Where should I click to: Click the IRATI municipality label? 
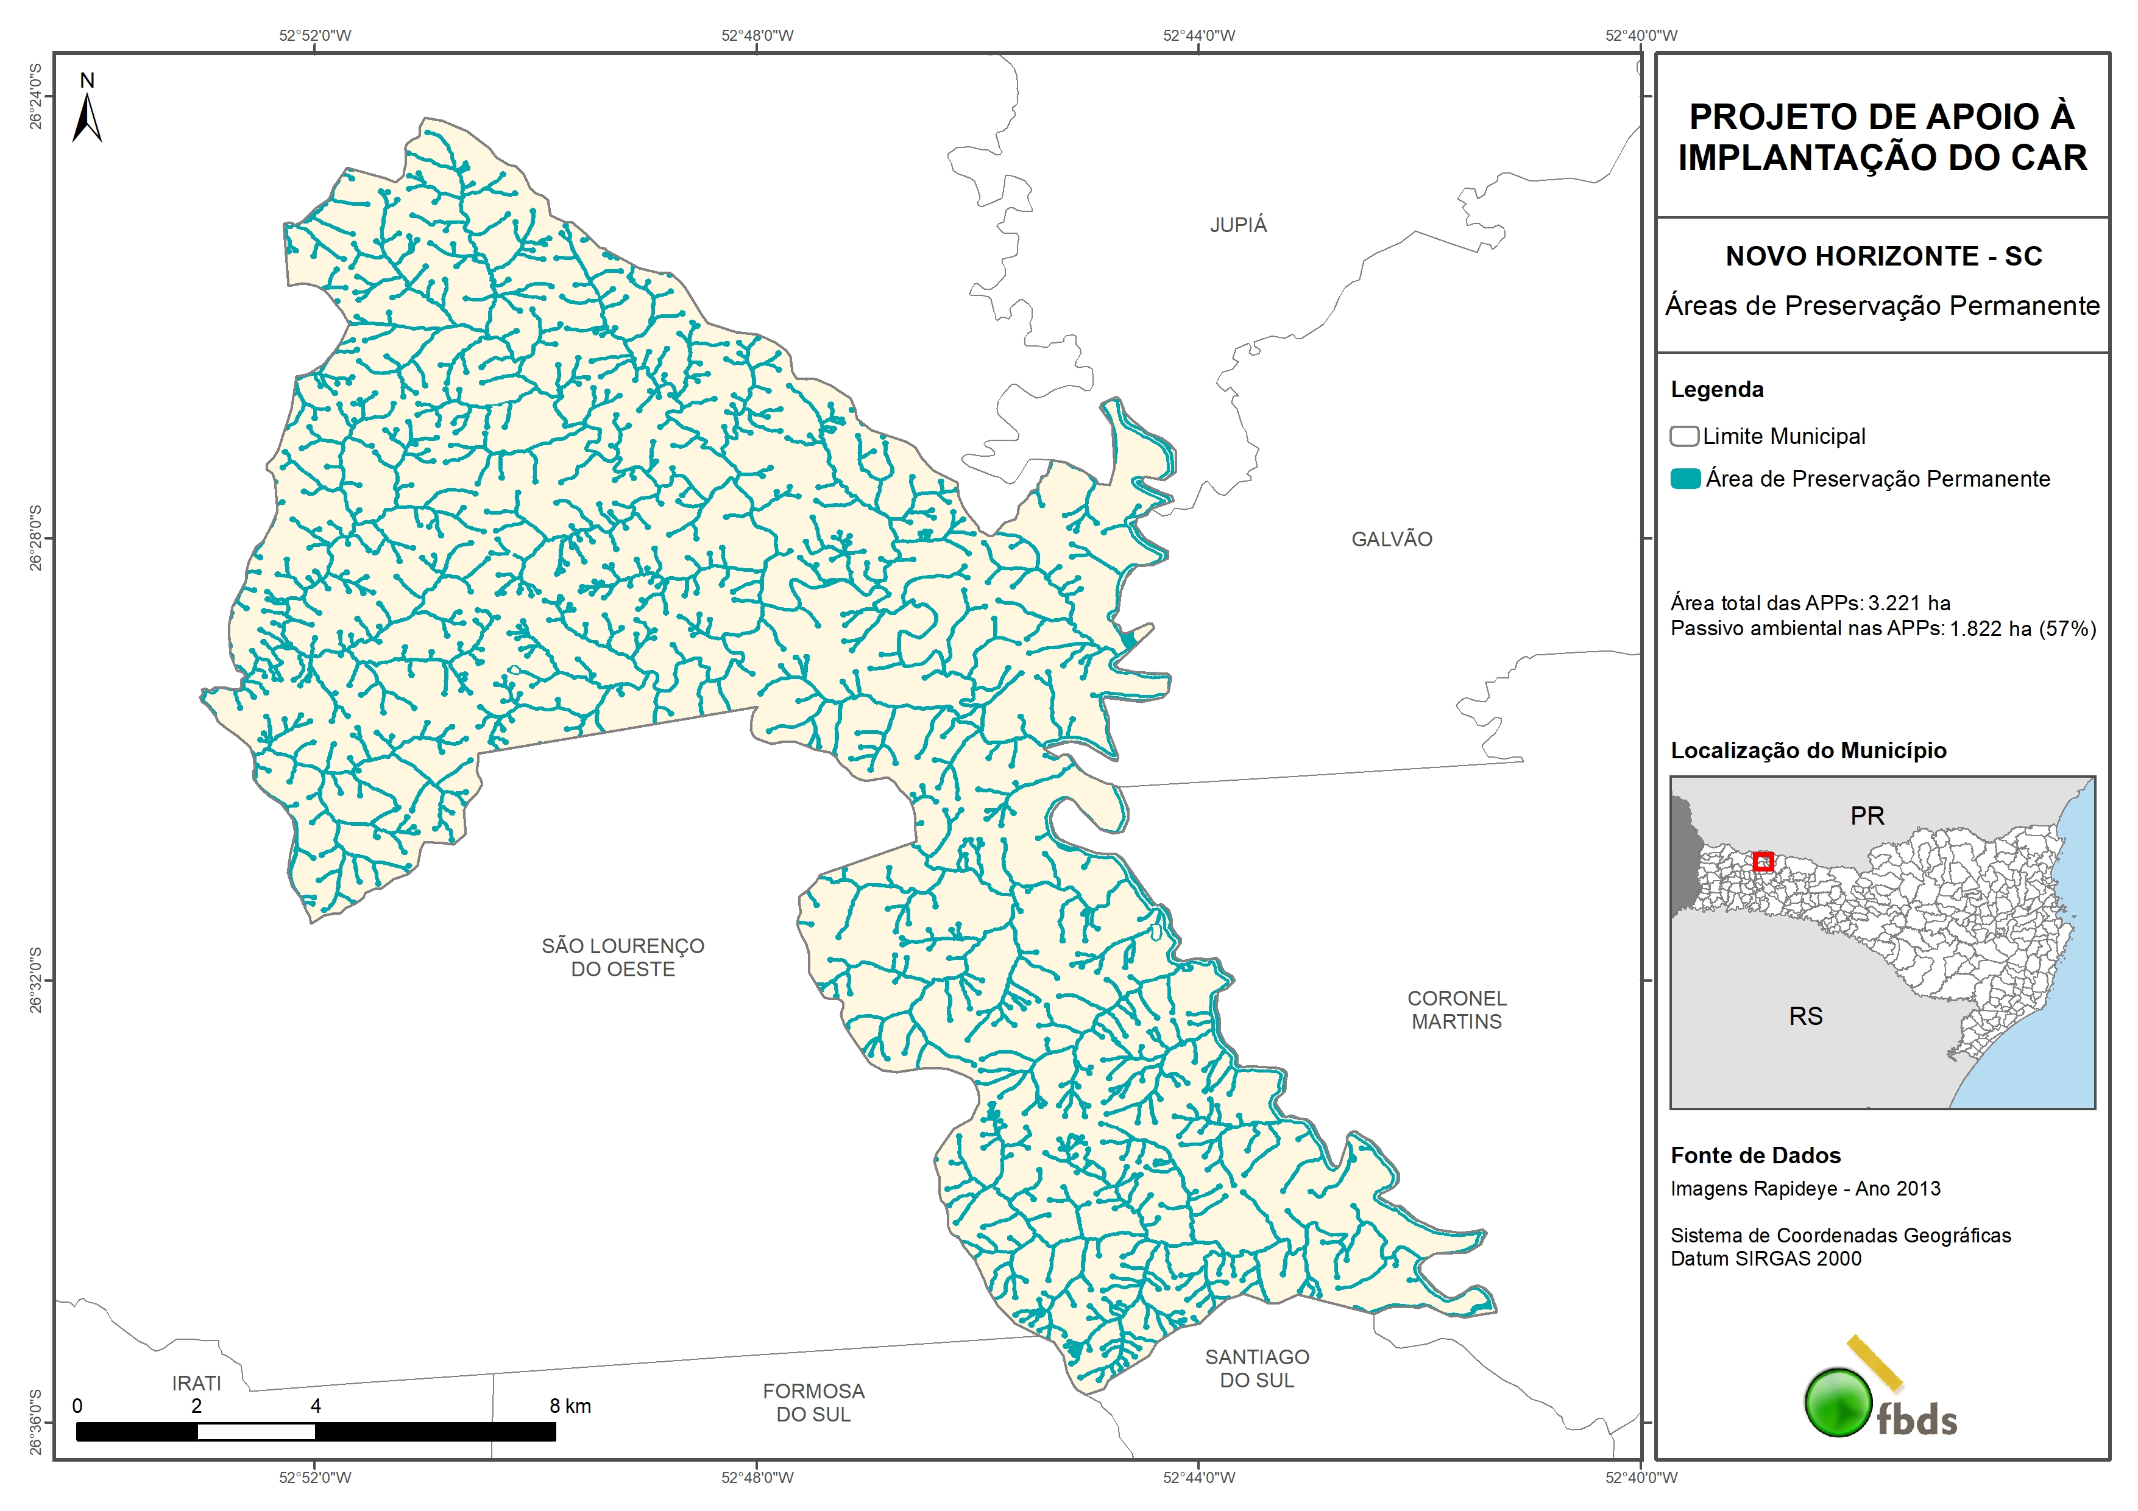pyautogui.click(x=196, y=1384)
